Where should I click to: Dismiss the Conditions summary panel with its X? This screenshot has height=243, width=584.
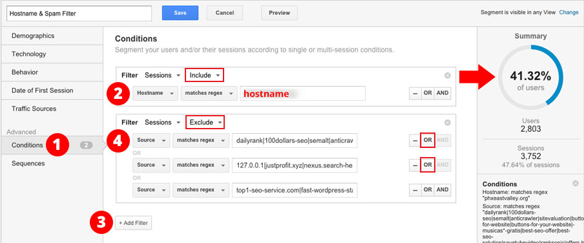pos(576,184)
